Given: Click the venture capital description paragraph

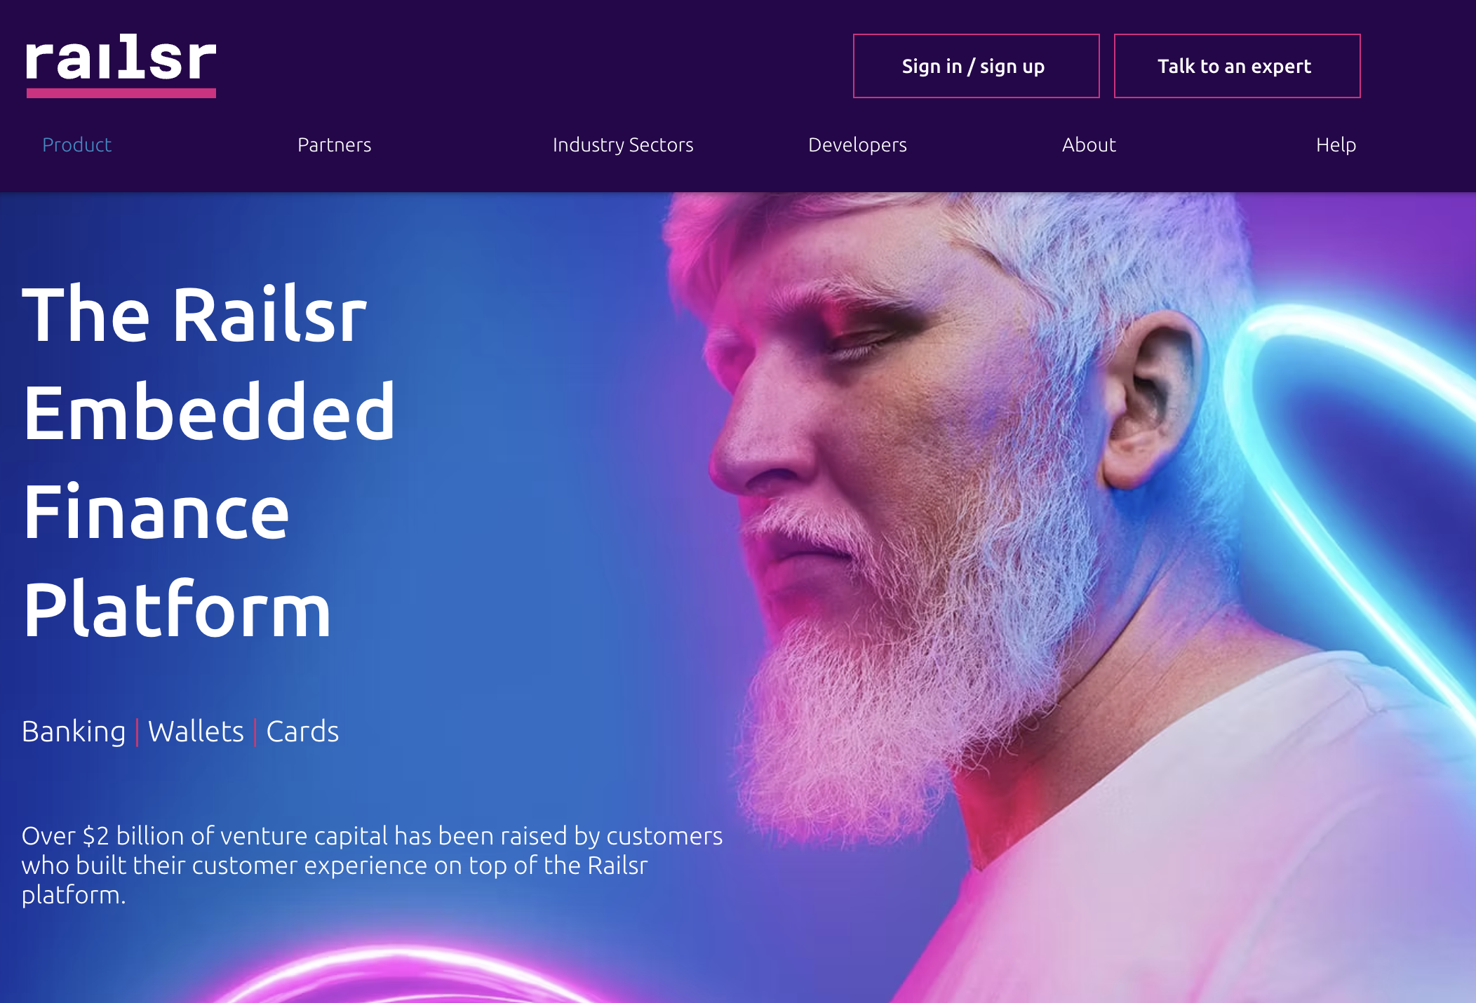Looking at the screenshot, I should [372, 866].
